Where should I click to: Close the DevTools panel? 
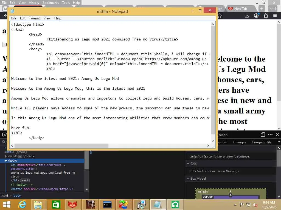coord(277,135)
